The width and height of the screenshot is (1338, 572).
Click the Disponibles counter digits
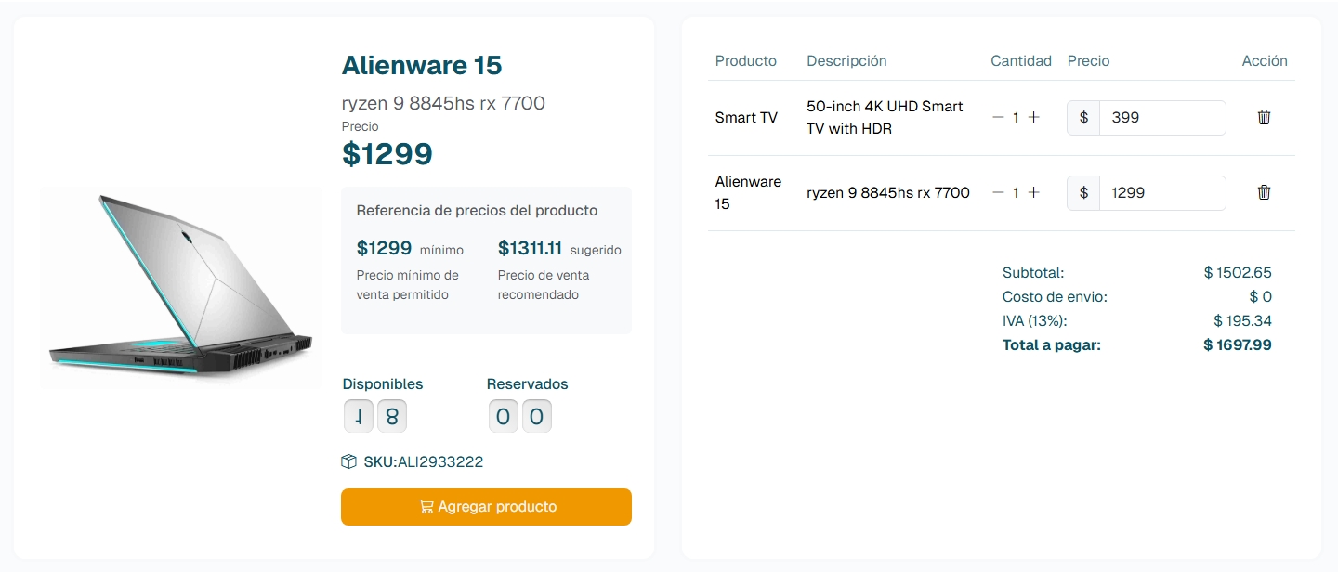coord(375,415)
